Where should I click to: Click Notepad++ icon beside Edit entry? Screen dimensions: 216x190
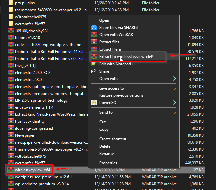(x=94, y=64)
